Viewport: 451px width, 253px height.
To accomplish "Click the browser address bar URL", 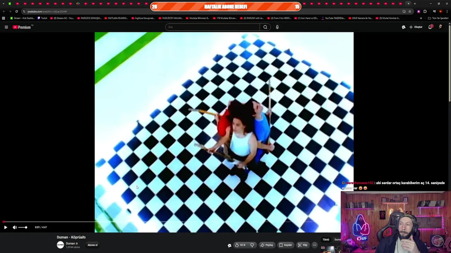I will (x=47, y=11).
